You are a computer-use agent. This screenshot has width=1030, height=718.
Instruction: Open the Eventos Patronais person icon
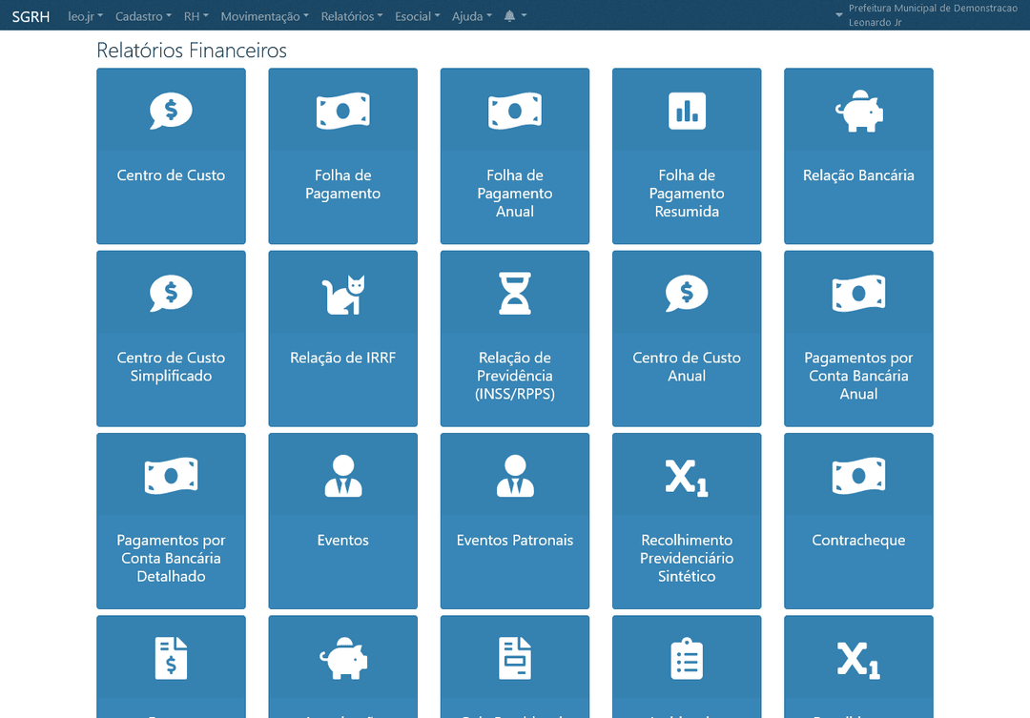(x=515, y=476)
